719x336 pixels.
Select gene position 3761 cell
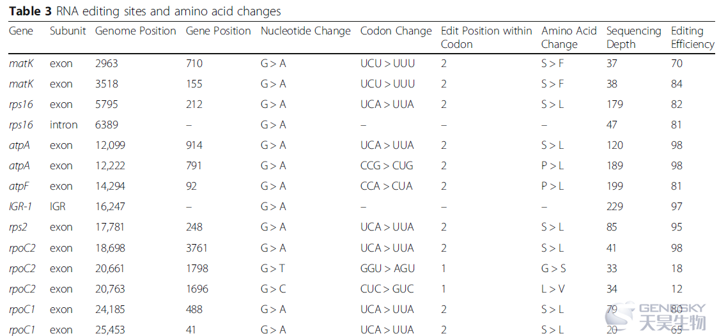pos(197,248)
